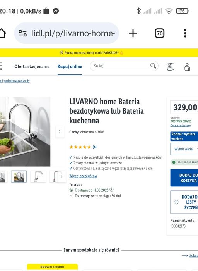Open the leaflet newspaper icon

click(170, 67)
